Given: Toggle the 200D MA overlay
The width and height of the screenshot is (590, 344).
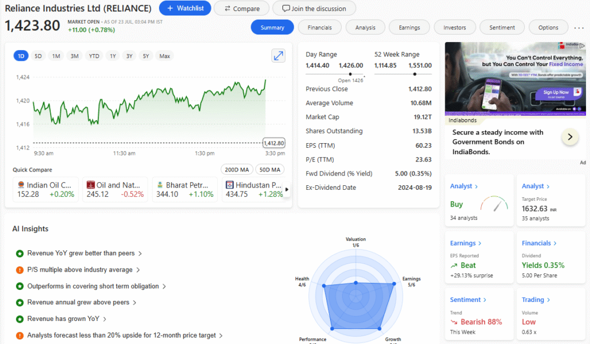Looking at the screenshot, I should pyautogui.click(x=236, y=169).
